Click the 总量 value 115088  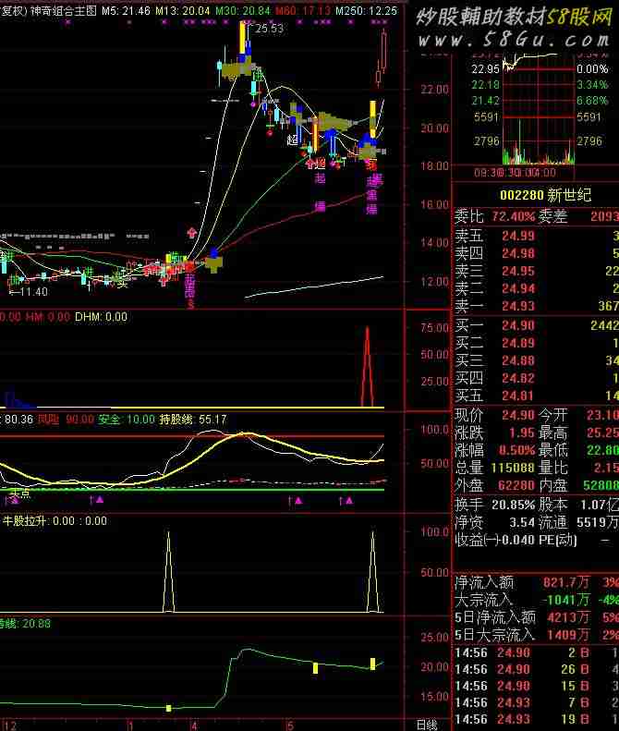pos(513,468)
